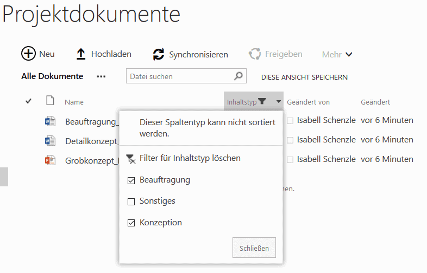Toggle presence box in Grobkonzept row
The image size is (427, 273).
tap(290, 160)
